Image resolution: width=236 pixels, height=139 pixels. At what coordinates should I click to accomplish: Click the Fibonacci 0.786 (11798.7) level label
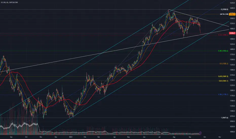coord(223,95)
